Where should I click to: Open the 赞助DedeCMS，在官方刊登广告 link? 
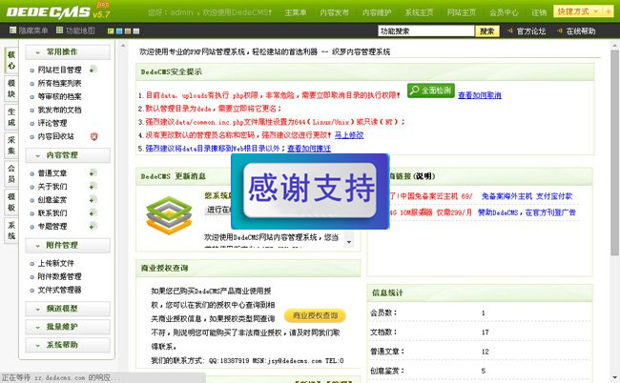click(527, 212)
